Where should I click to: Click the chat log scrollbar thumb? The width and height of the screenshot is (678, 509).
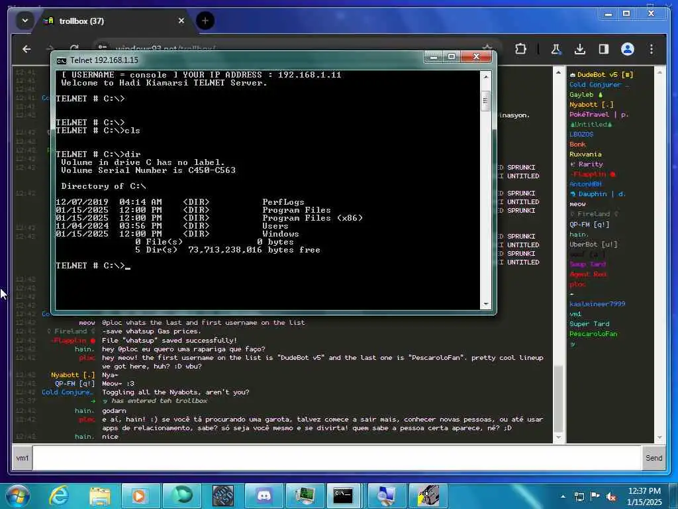pos(558,398)
